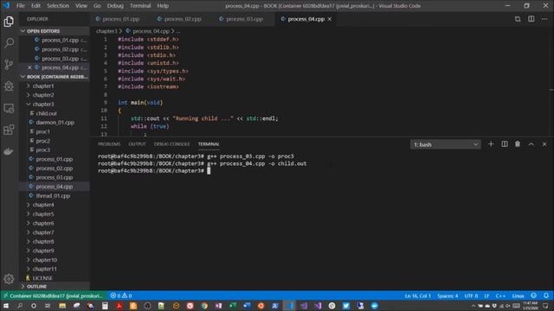This screenshot has width=554, height=311.
Task: Open the LICENSE file
Action: [42, 278]
